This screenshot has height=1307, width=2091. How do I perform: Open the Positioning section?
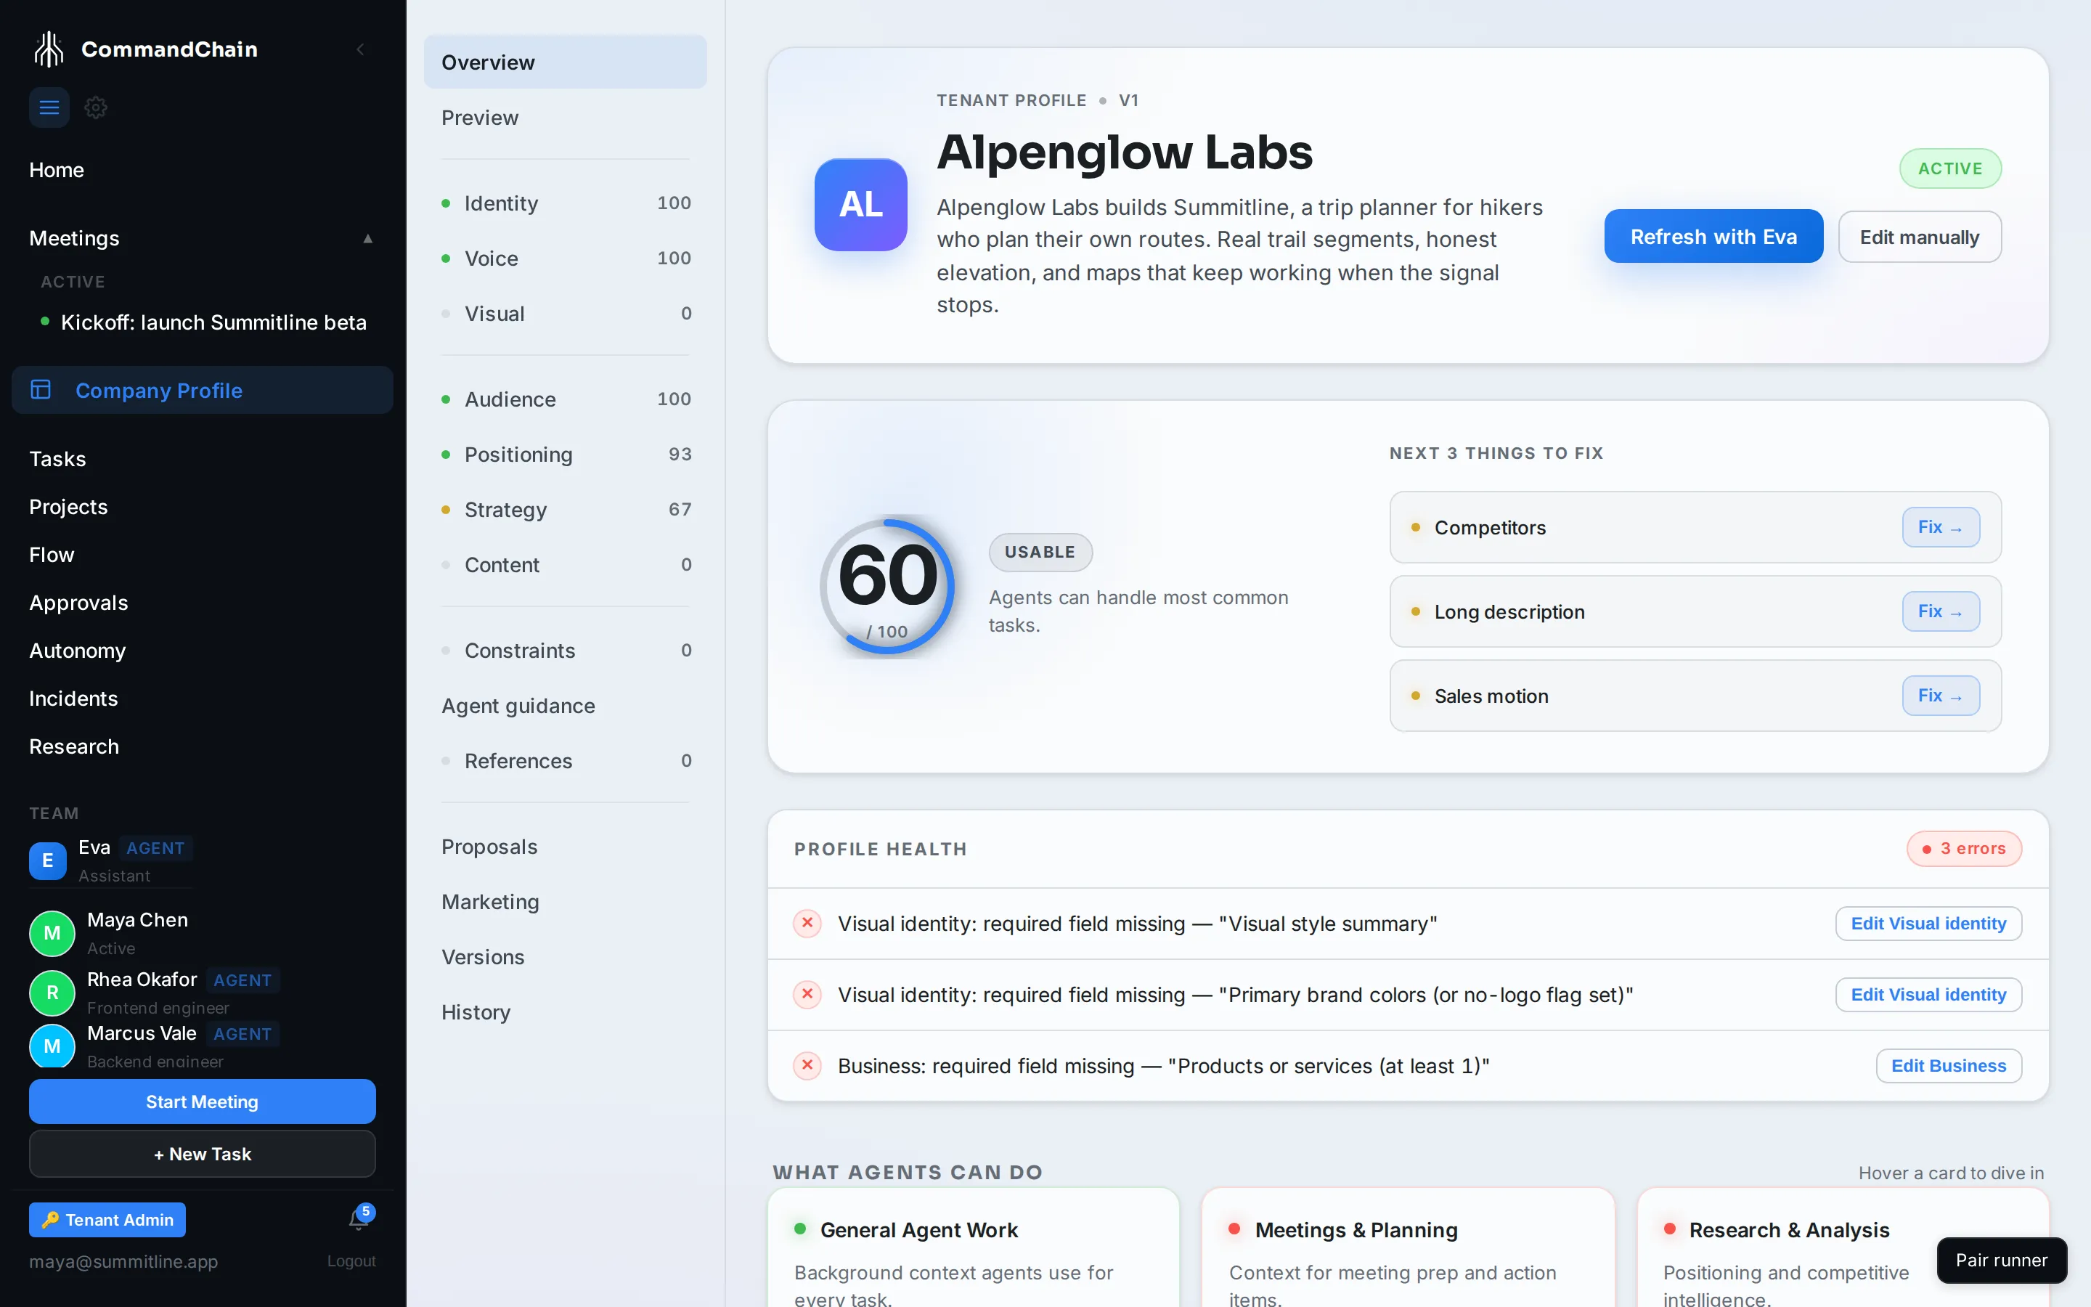(x=565, y=455)
